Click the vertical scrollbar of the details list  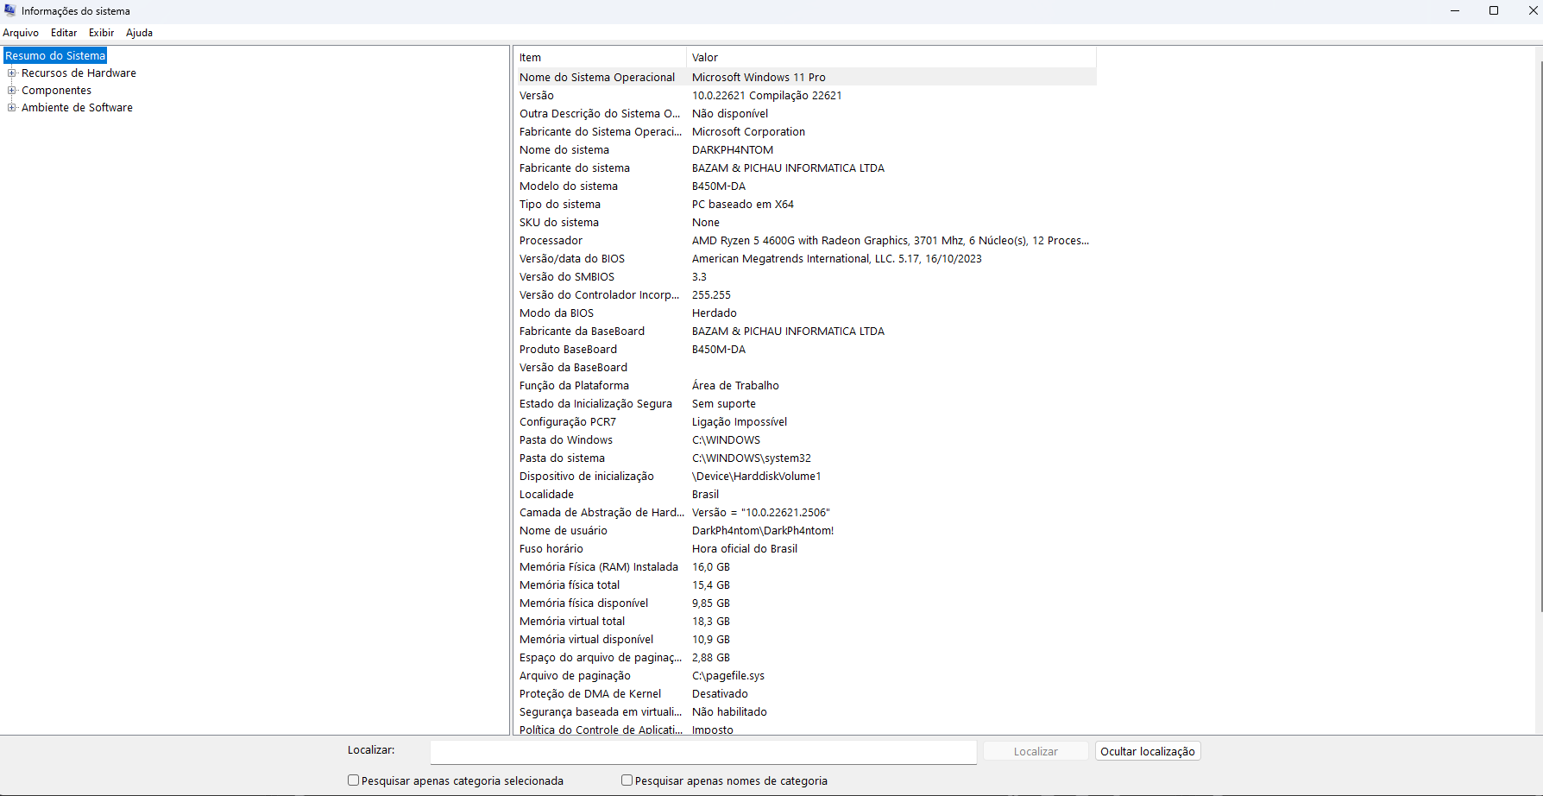click(1539, 337)
